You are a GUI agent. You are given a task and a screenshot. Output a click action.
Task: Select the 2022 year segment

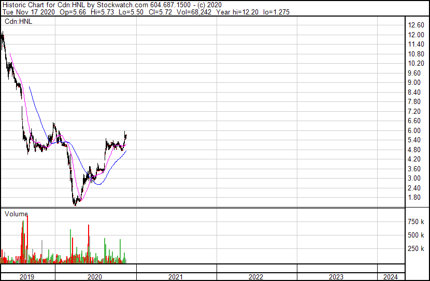coord(256,277)
